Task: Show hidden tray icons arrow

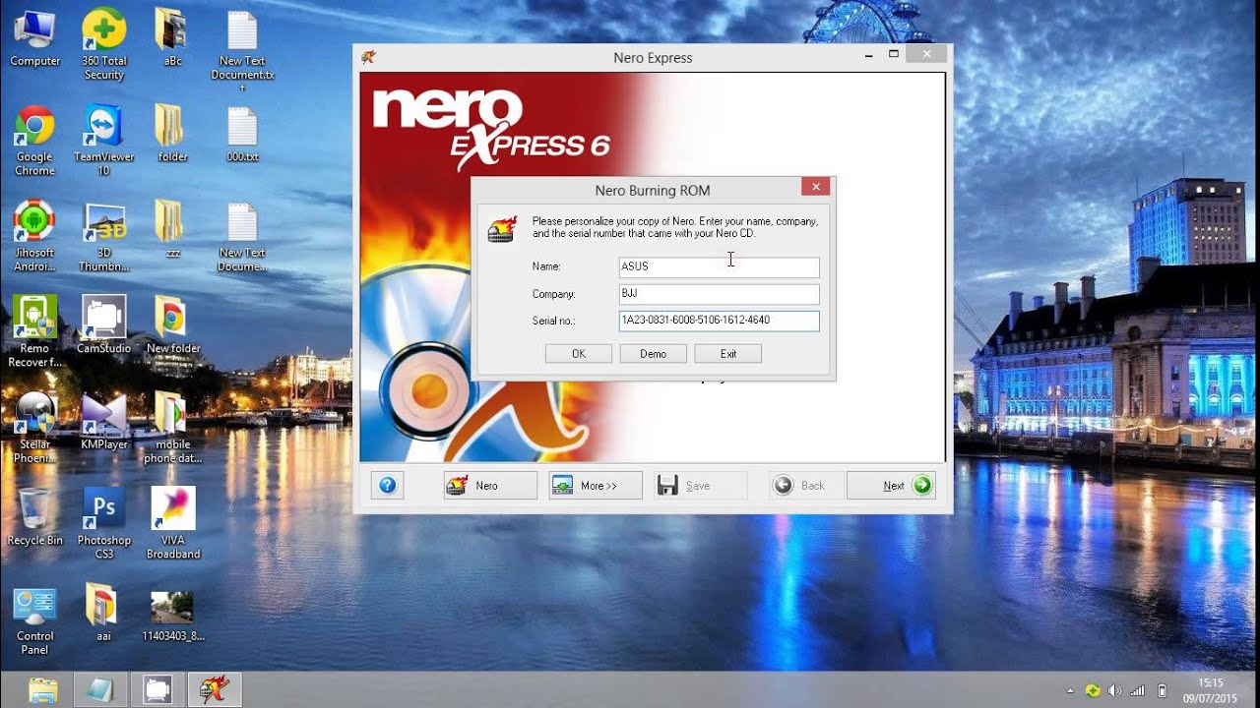Action: [x=1070, y=690]
